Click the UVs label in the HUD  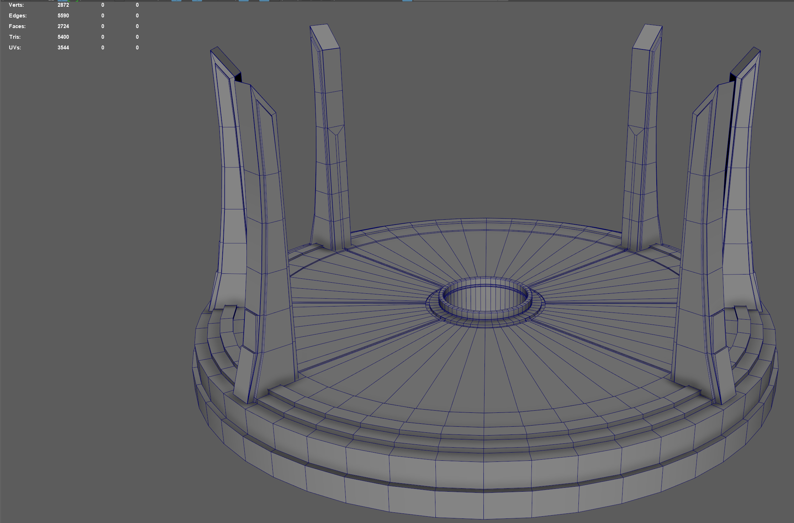point(15,48)
